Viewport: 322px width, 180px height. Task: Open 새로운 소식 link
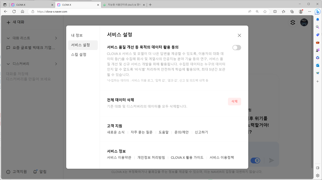(116, 132)
